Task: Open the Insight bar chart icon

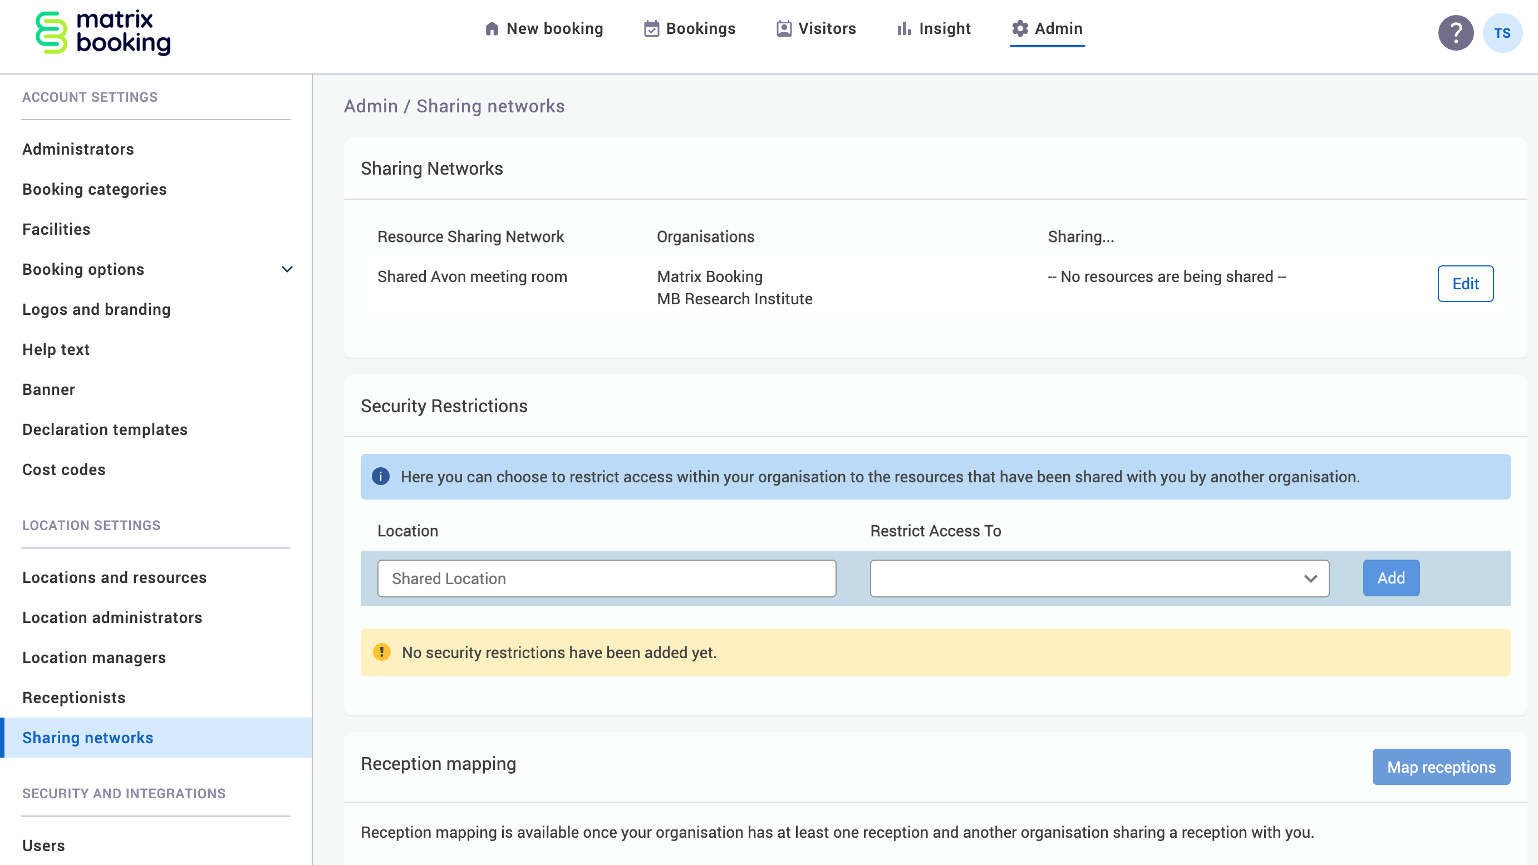Action: point(903,28)
